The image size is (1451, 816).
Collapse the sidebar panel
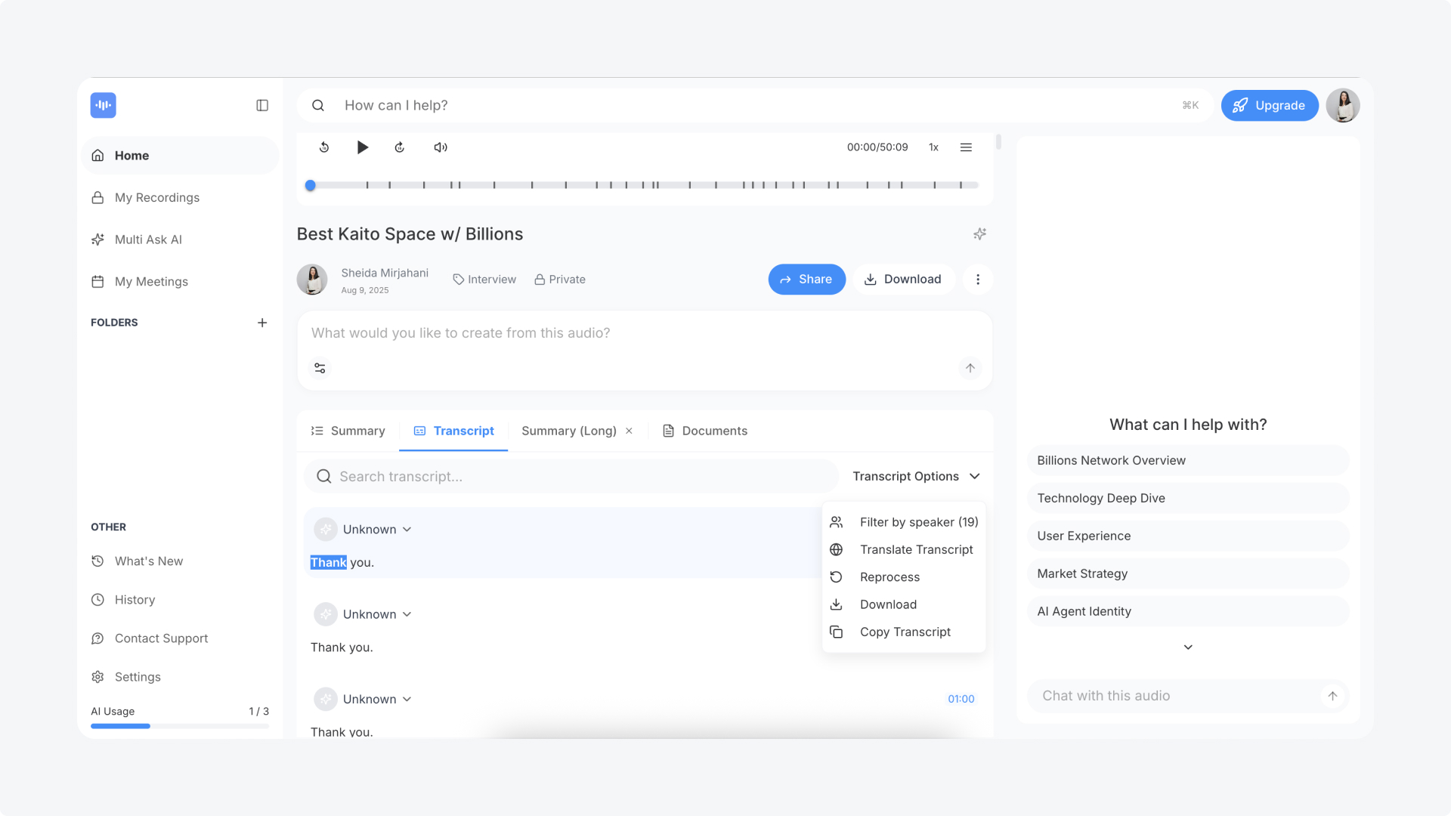pyautogui.click(x=262, y=105)
